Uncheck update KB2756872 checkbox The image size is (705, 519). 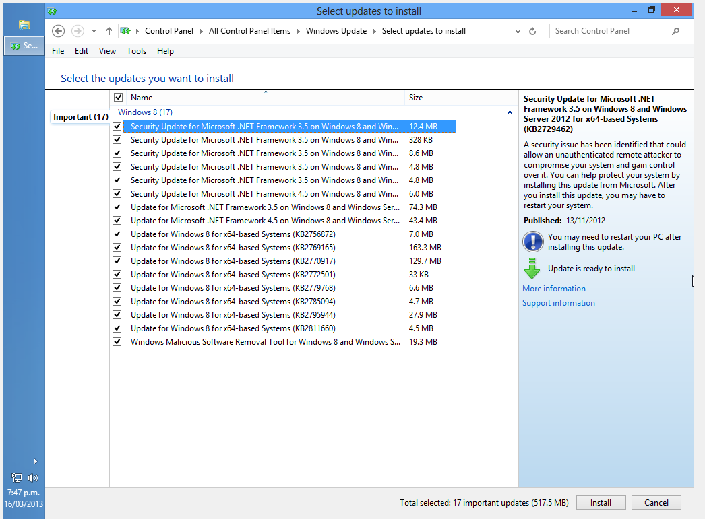pyautogui.click(x=117, y=234)
